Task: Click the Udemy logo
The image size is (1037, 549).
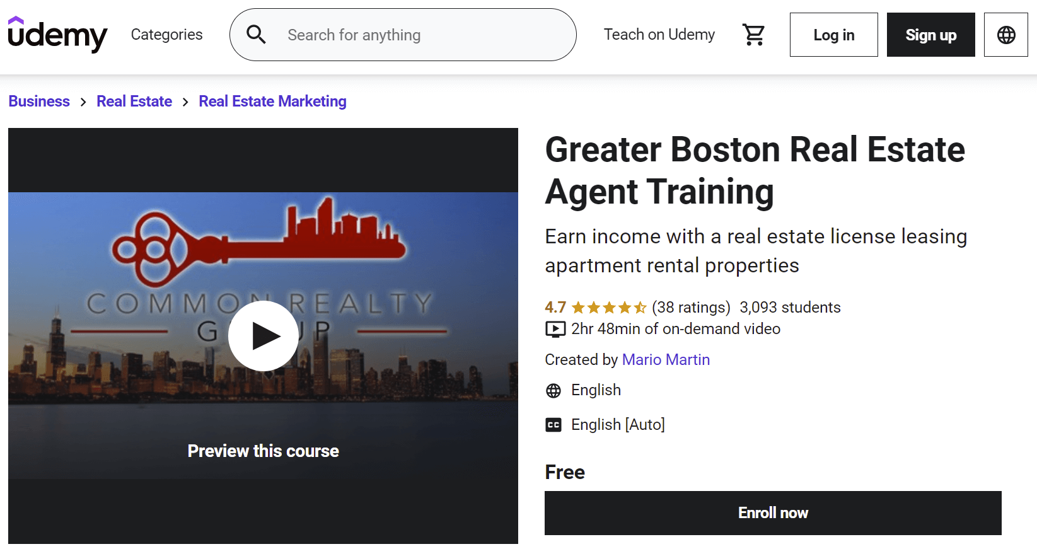Action: pos(57,35)
